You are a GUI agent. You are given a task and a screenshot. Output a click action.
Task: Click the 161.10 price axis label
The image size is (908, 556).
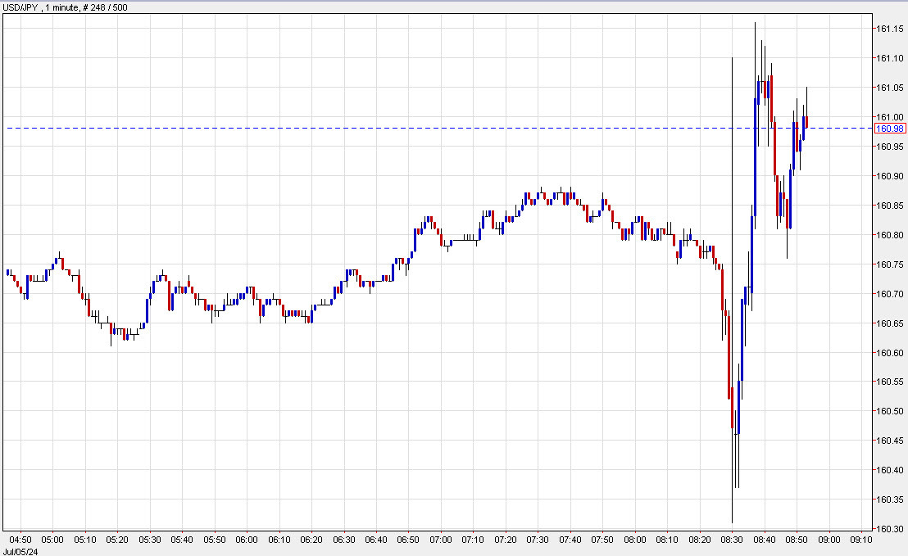click(889, 58)
